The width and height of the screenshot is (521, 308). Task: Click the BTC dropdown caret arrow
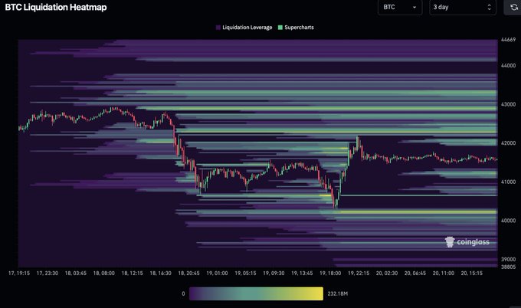coord(415,8)
